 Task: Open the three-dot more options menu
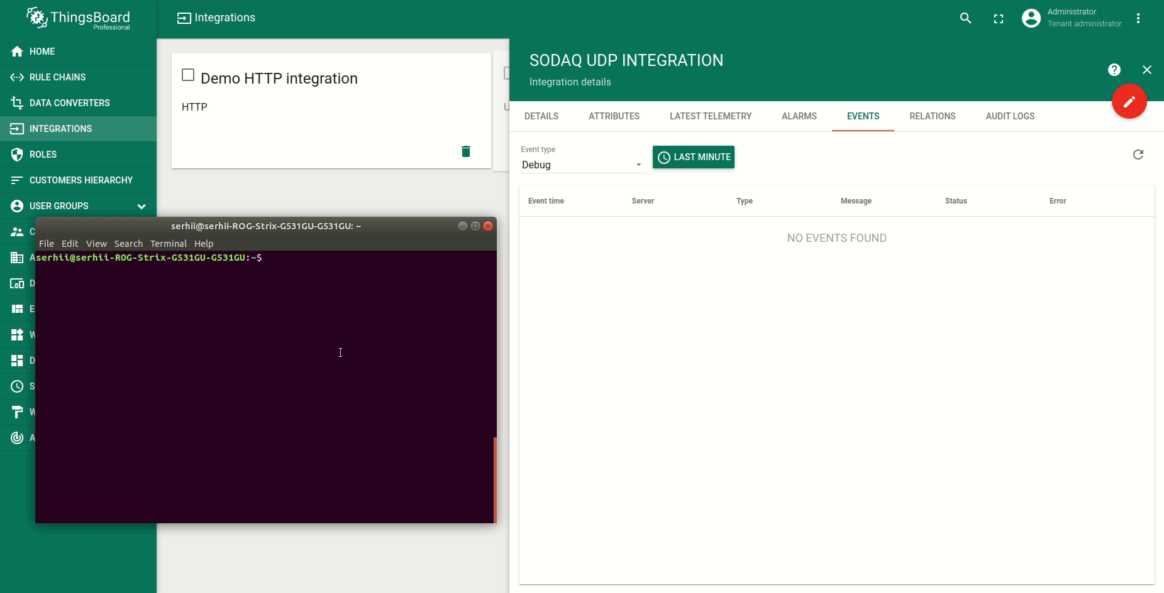(x=1138, y=18)
